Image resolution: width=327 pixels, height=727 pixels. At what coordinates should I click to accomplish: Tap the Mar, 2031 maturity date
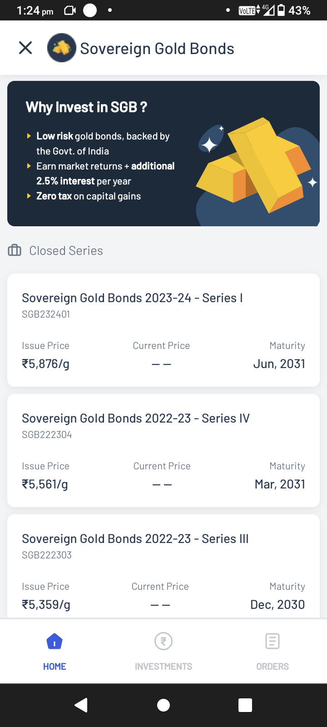(x=280, y=484)
